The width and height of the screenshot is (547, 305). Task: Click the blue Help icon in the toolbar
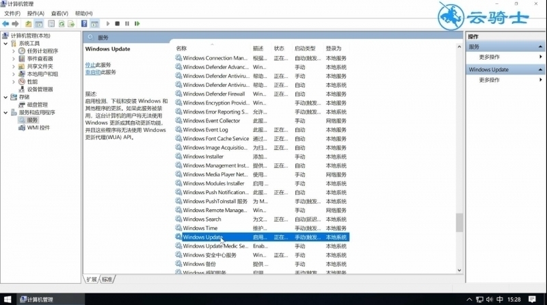coord(84,23)
